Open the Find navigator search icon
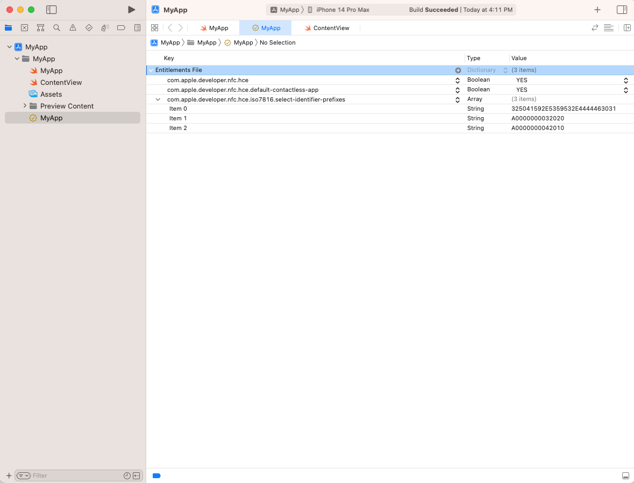Viewport: 634px width, 483px height. pos(56,28)
